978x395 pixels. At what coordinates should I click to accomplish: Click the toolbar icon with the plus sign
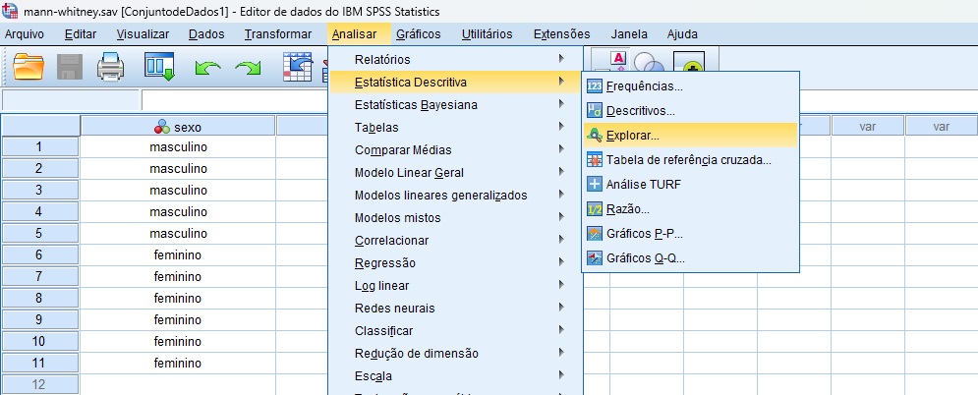click(689, 62)
